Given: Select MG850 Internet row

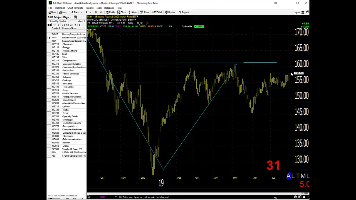Looking at the screenshot, I should tap(67, 142).
